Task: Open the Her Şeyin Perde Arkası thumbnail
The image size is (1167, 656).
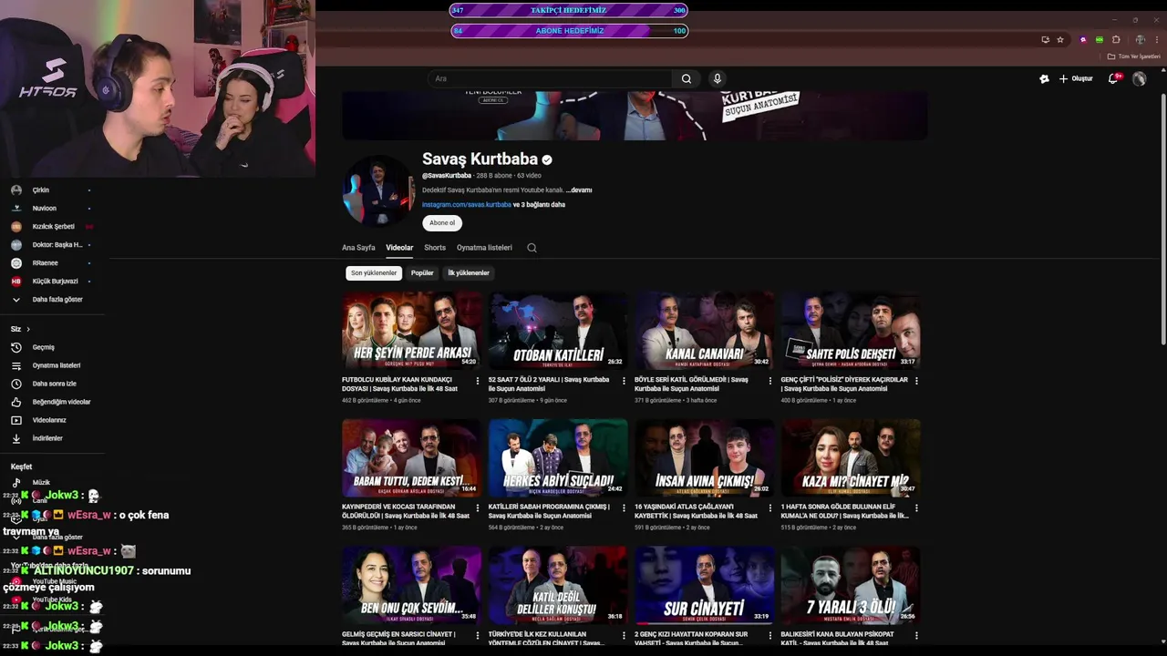Action: tap(411, 331)
